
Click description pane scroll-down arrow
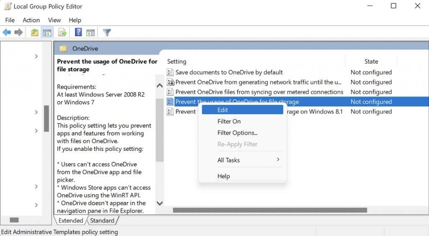coord(160,203)
